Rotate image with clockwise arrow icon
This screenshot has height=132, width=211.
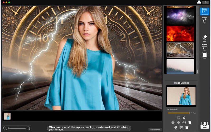(184, 117)
